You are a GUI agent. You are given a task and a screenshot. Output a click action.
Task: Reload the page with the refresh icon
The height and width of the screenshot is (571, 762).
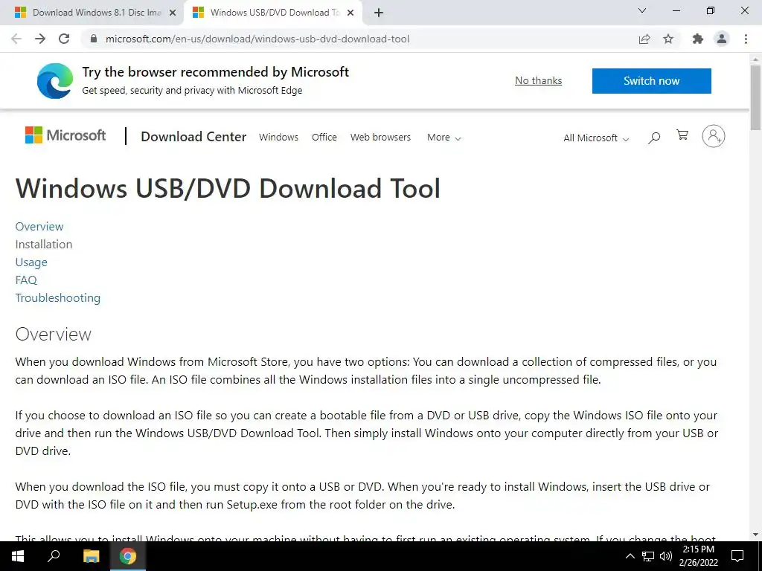point(64,39)
